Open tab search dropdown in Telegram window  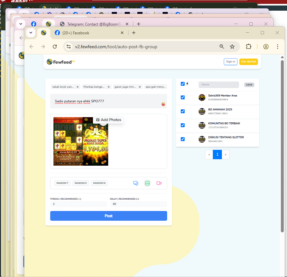pos(21,24)
